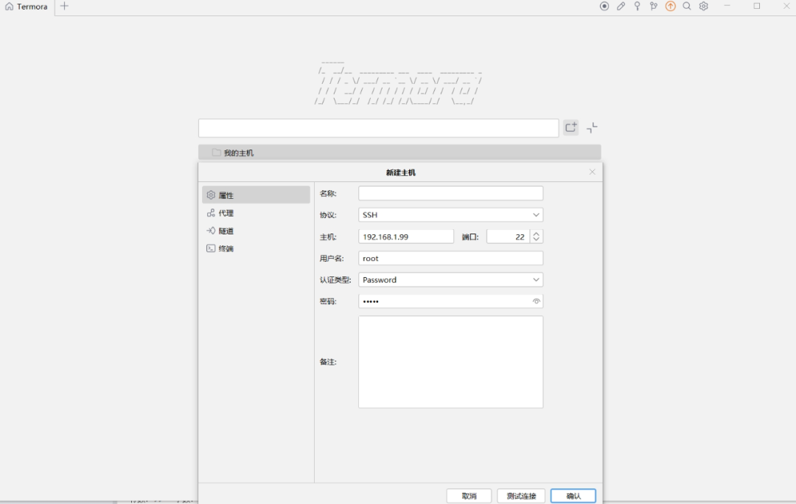Select the 我的主机 folder row
The height and width of the screenshot is (504, 796).
pos(399,153)
